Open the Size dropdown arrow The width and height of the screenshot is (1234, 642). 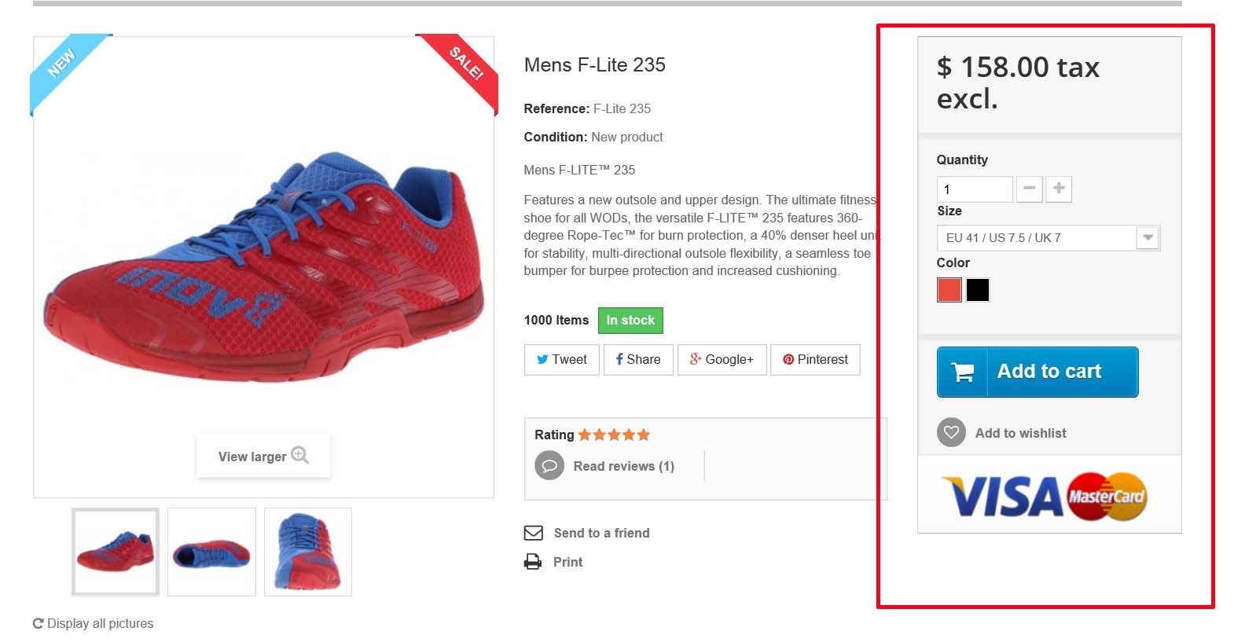tap(1148, 237)
